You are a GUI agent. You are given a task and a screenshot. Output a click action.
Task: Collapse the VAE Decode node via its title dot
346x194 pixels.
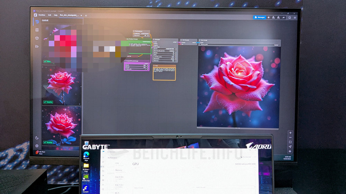click(x=181, y=40)
